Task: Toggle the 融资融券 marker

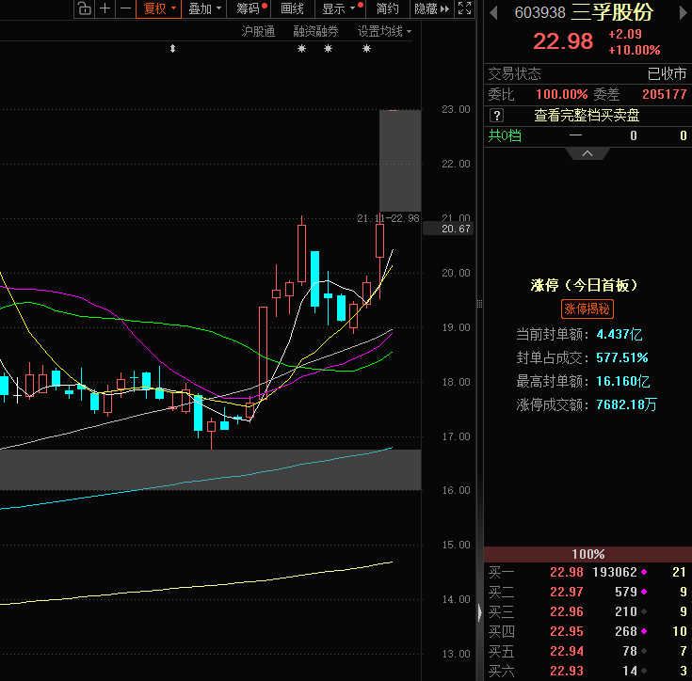Action: 315,32
